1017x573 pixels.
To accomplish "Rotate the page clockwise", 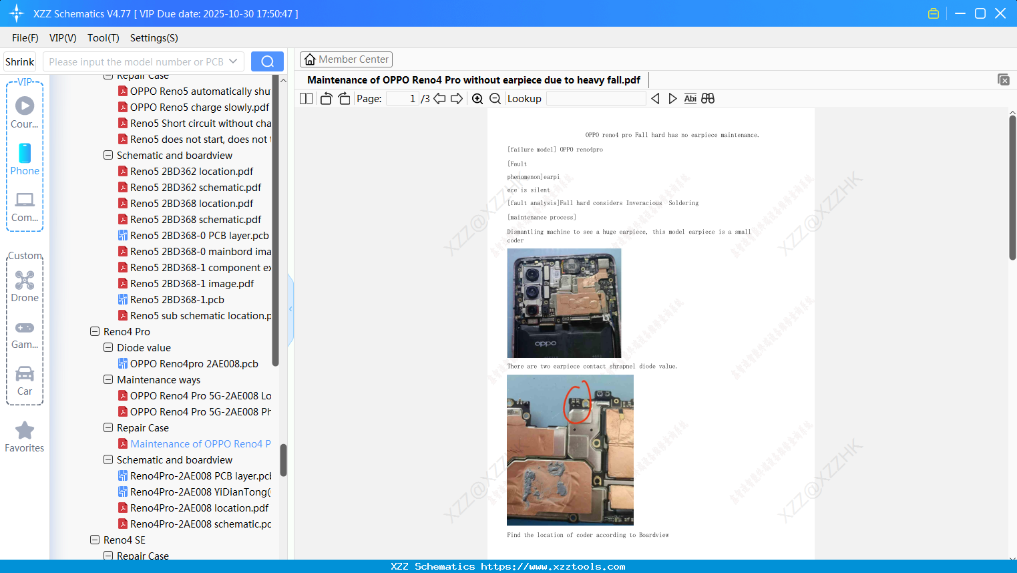I will click(345, 99).
